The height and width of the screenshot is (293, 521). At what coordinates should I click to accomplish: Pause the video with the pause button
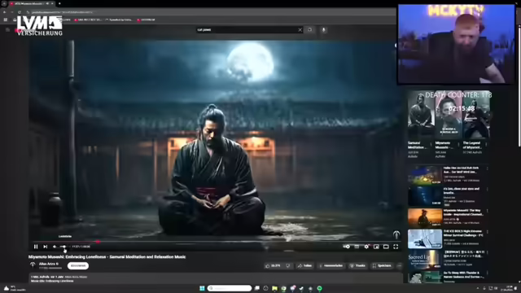(36, 247)
